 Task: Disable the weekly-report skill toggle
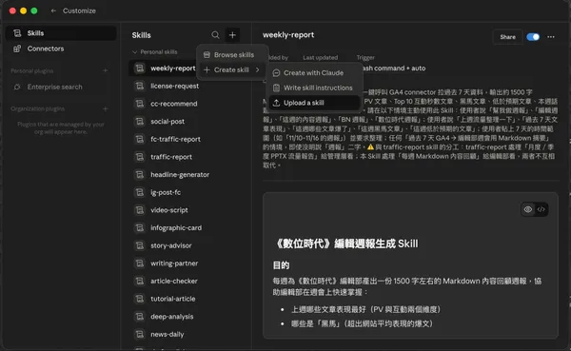click(533, 37)
